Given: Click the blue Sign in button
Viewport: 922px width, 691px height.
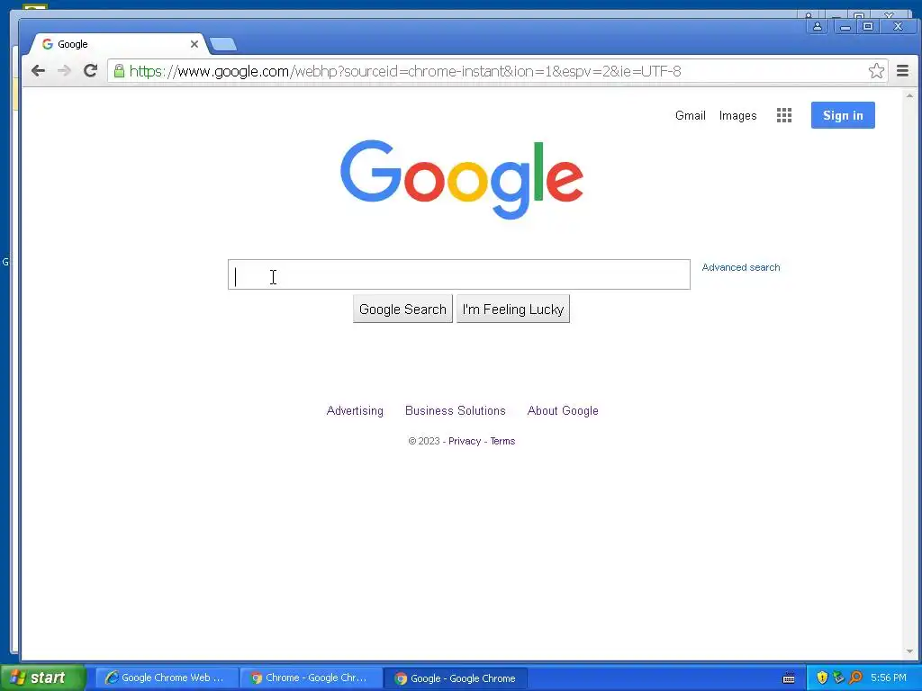Looking at the screenshot, I should [843, 115].
